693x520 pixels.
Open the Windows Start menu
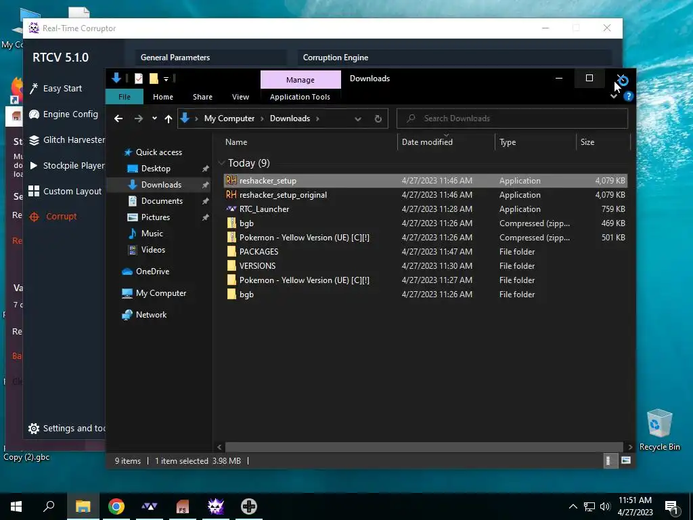[16, 506]
